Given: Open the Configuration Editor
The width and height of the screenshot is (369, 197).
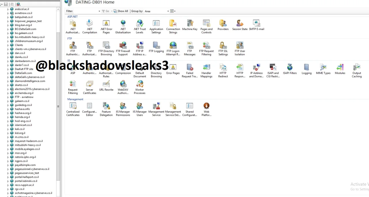Looking at the screenshot, I should point(90,109).
